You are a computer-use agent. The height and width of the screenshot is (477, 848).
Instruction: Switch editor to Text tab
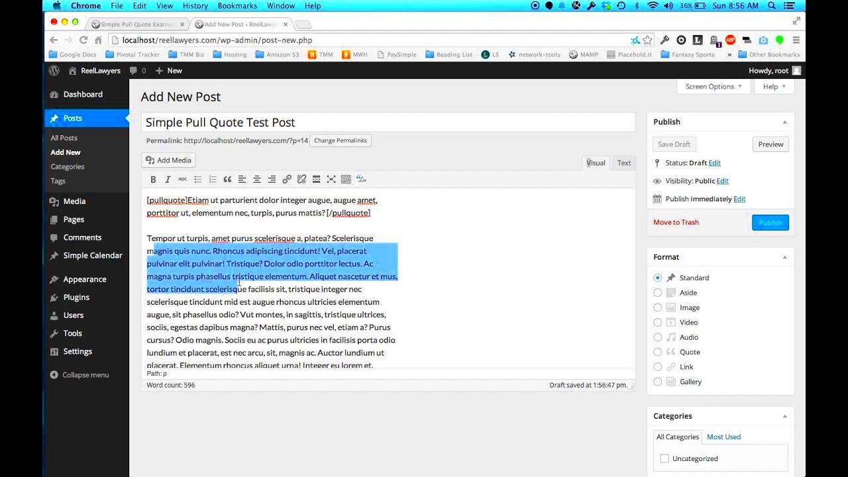[624, 163]
